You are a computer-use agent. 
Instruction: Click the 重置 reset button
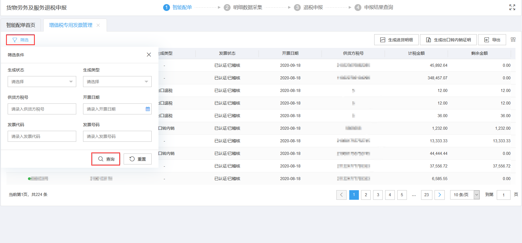coord(138,159)
